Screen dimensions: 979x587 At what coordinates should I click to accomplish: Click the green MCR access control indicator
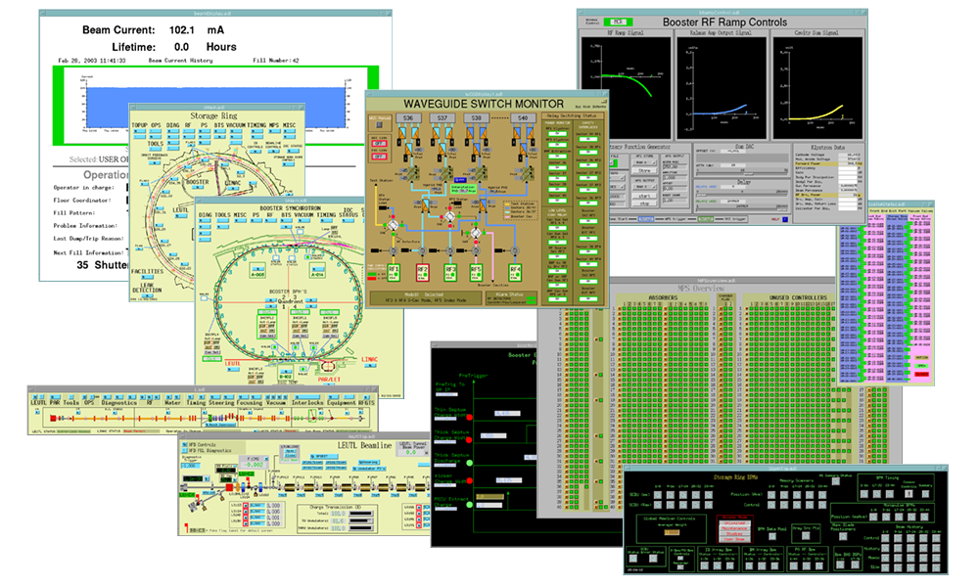619,20
